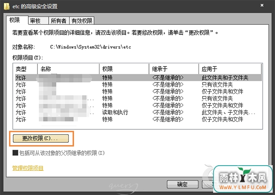The image size is (275, 195).
Task: Click the folder icon in title bar
Action: pyautogui.click(x=6, y=6)
